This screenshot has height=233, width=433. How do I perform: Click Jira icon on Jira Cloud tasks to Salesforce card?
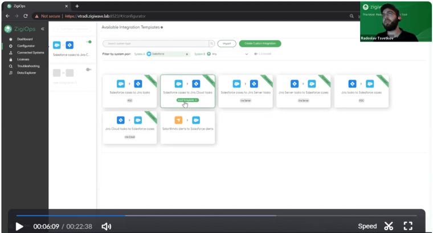click(121, 120)
